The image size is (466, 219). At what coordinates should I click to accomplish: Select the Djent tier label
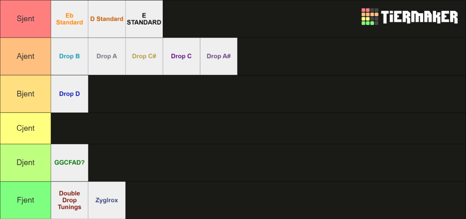(26, 163)
